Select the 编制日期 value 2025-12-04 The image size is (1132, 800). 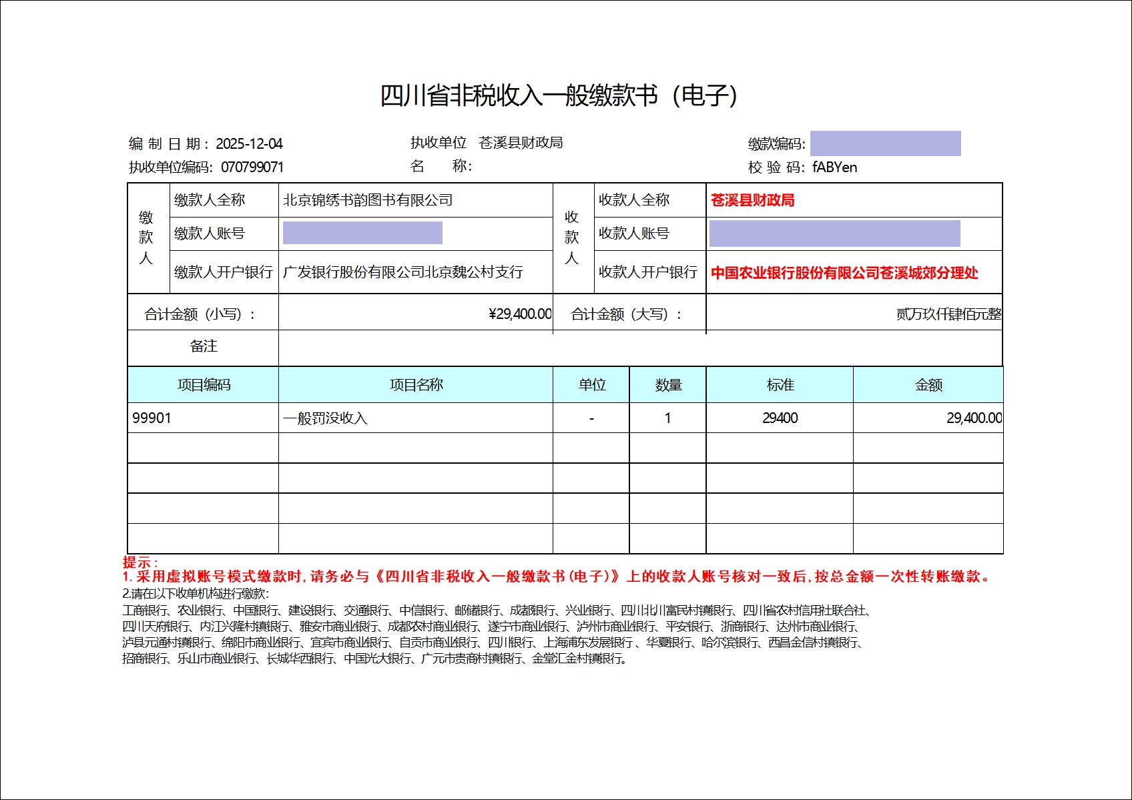pyautogui.click(x=249, y=144)
